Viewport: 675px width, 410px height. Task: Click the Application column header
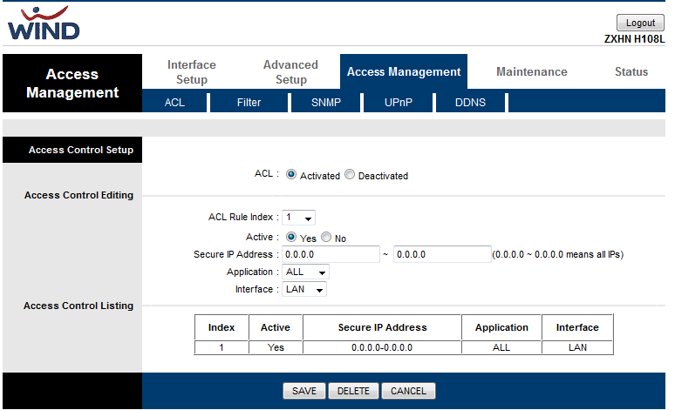(x=501, y=327)
